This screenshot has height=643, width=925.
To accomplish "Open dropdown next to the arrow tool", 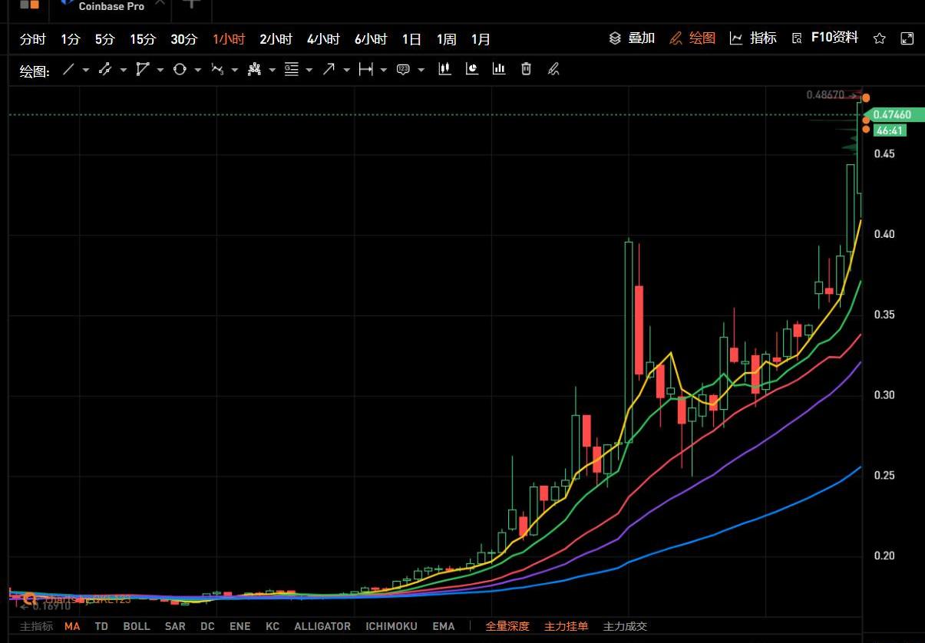I will tap(346, 71).
